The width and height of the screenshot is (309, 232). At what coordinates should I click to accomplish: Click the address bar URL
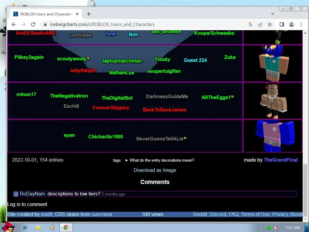point(102,24)
